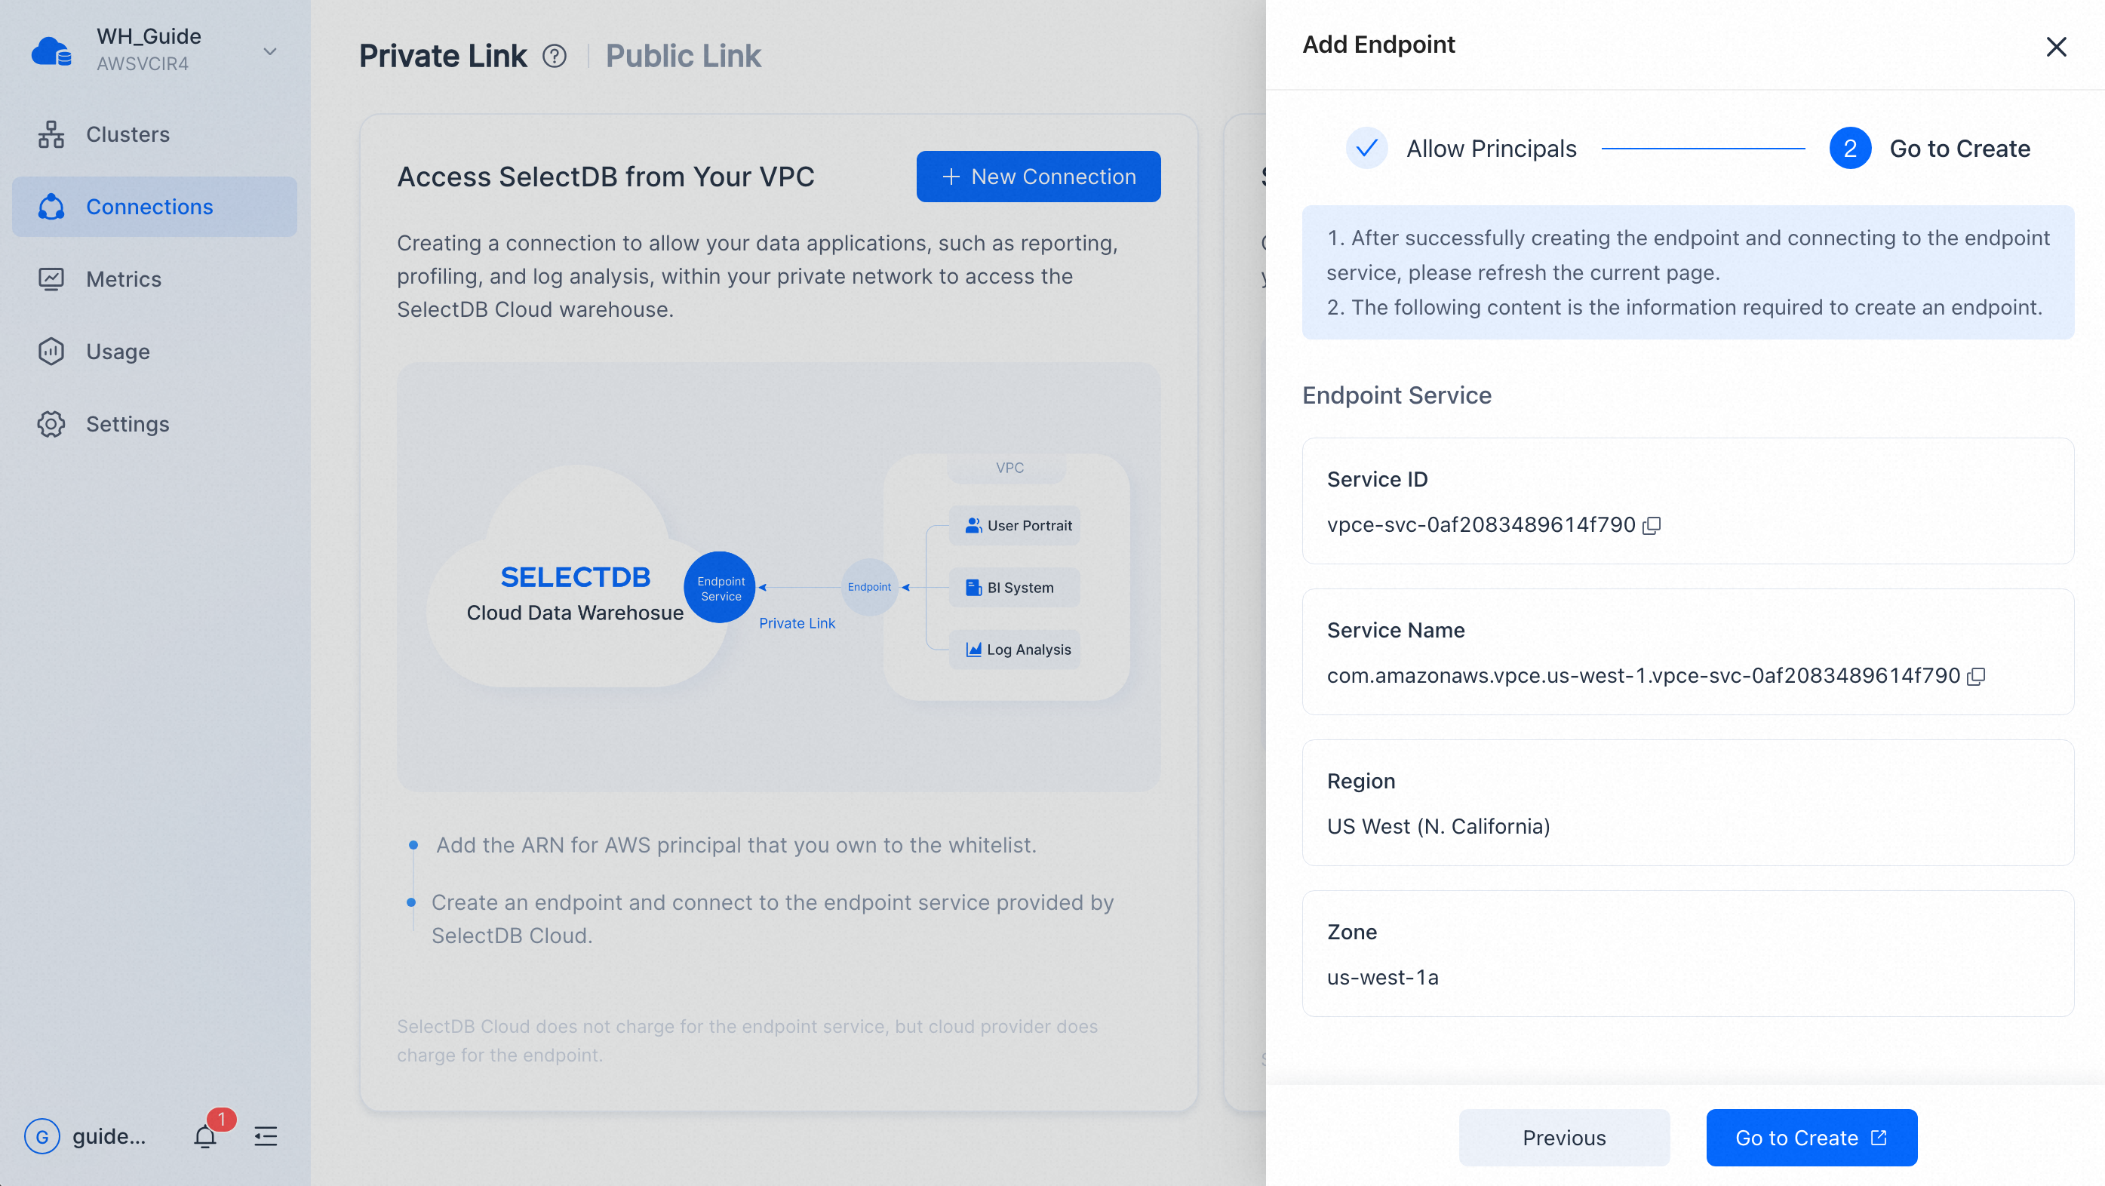This screenshot has width=2105, height=1186.
Task: Click the Go to Create button
Action: click(x=1811, y=1138)
